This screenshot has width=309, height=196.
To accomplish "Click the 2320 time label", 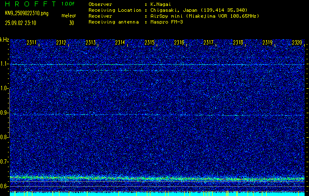I will tap(297, 43).
